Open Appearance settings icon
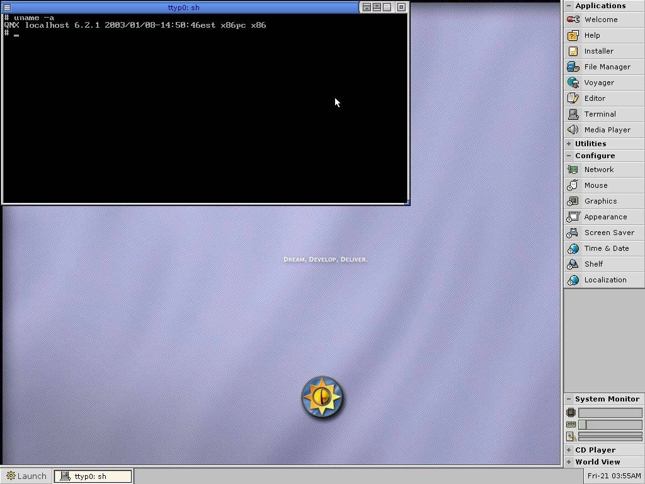The width and height of the screenshot is (645, 484). coord(573,217)
